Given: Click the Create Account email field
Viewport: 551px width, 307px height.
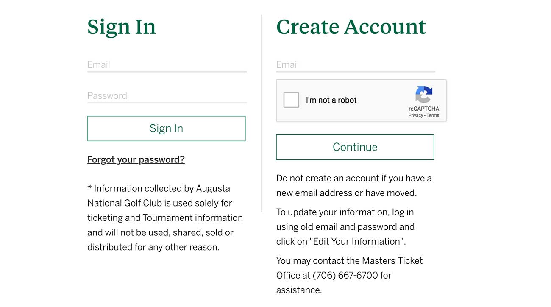Looking at the screenshot, I should (x=355, y=65).
